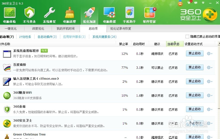Viewport: 220px width, 139px height.
Task: Open 电脑清理 broom icon
Action: tap(69, 15)
